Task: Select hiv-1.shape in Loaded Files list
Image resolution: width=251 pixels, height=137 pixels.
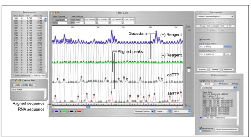Action: (x=28, y=89)
